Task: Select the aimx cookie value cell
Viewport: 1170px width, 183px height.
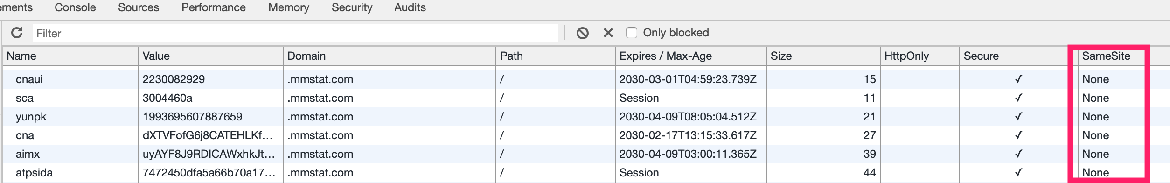Action: click(211, 154)
